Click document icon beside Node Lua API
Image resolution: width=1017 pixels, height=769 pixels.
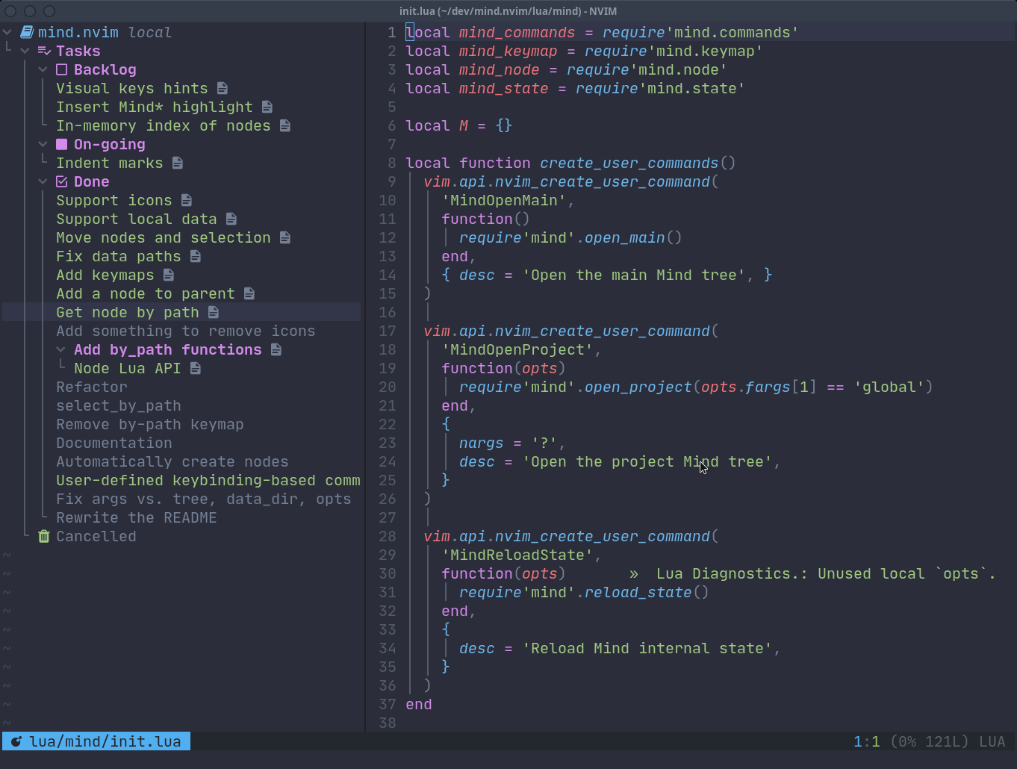click(x=195, y=368)
